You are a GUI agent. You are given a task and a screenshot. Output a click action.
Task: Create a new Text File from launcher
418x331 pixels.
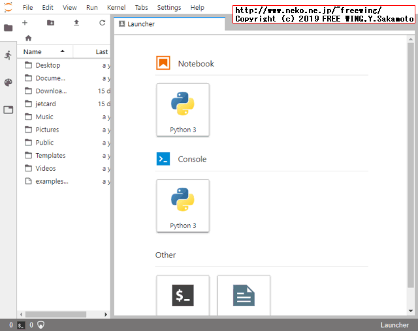pyautogui.click(x=244, y=295)
